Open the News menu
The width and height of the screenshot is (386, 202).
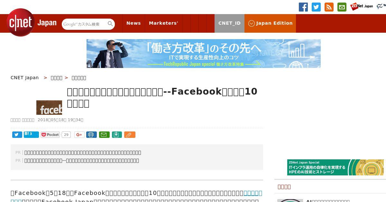133,23
